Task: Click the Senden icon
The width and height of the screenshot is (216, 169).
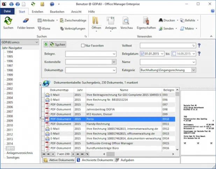Action: [161, 29]
